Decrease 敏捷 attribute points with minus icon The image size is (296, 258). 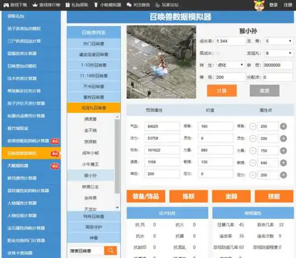(x=253, y=162)
